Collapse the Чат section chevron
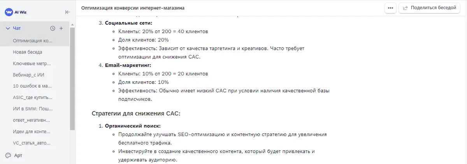 click(8, 28)
